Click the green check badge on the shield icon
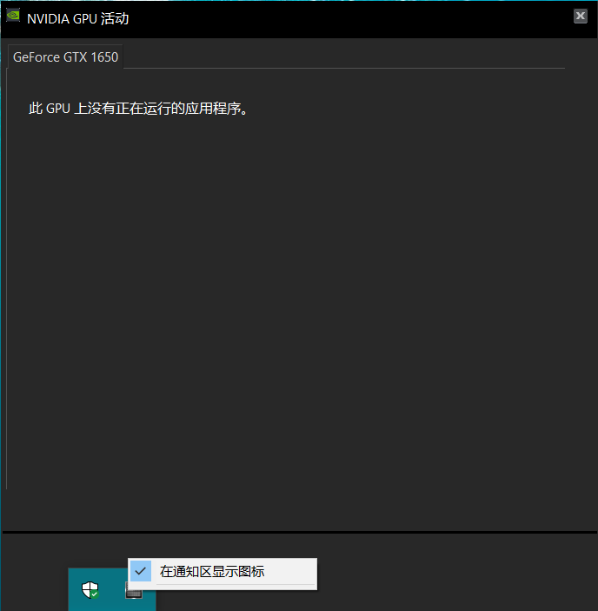The height and width of the screenshot is (611, 598). [94, 595]
